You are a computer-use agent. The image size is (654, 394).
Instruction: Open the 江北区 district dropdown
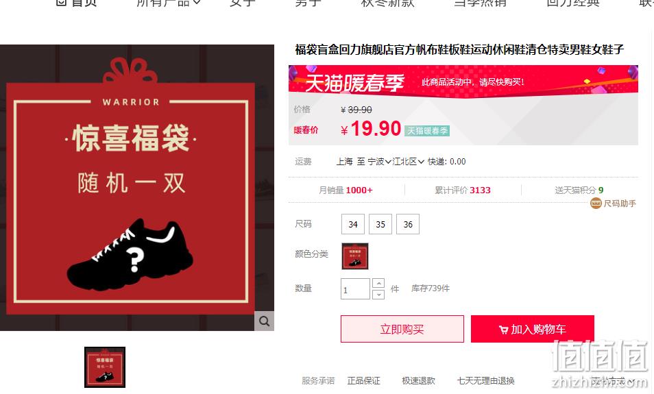click(409, 162)
